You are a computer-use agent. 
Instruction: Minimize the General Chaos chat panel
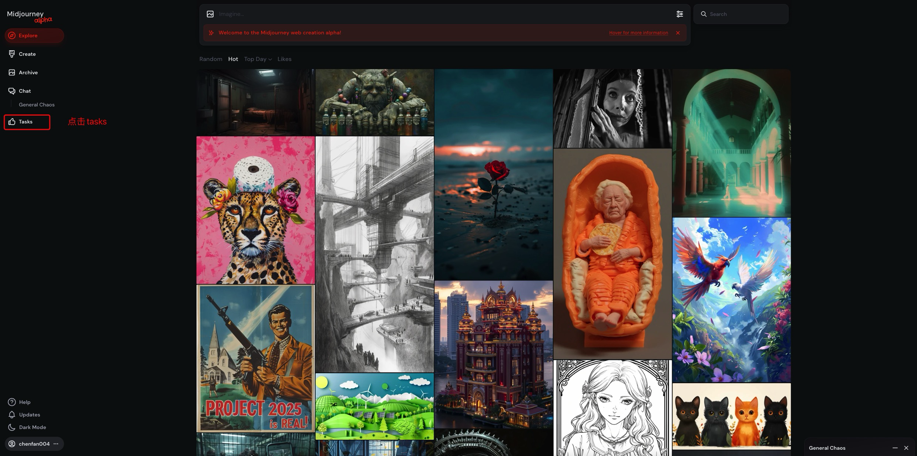[x=895, y=448]
